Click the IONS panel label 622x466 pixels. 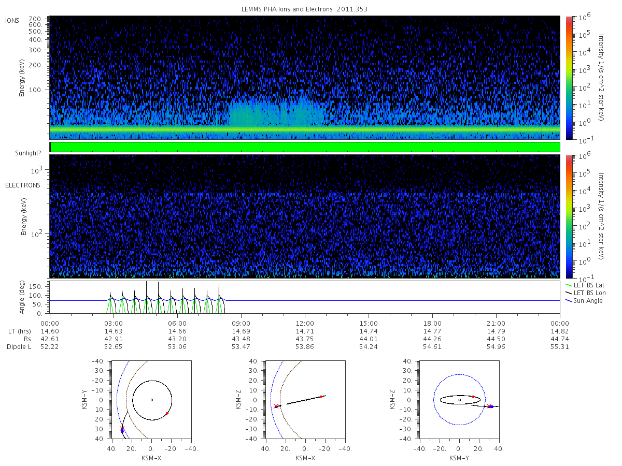(13, 20)
